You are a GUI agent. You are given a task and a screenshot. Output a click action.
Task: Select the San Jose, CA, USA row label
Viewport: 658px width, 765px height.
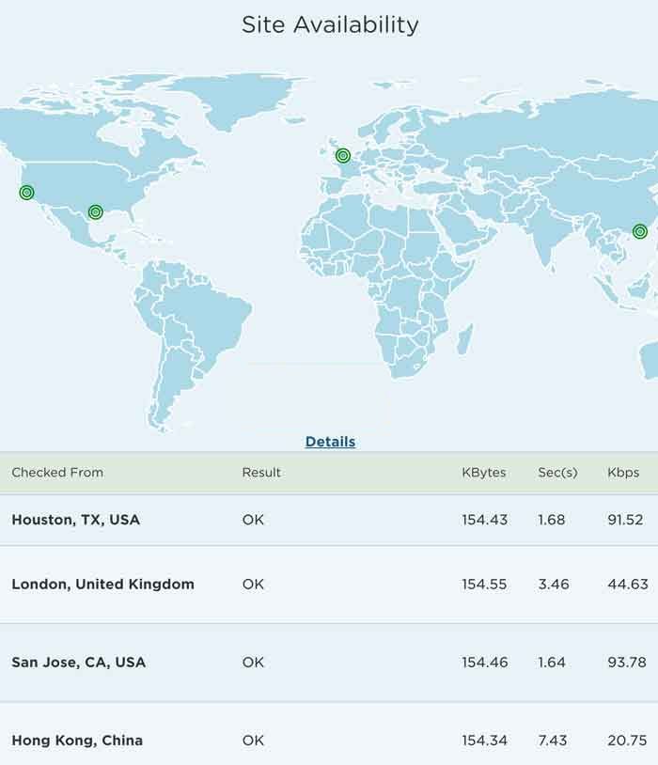point(79,662)
